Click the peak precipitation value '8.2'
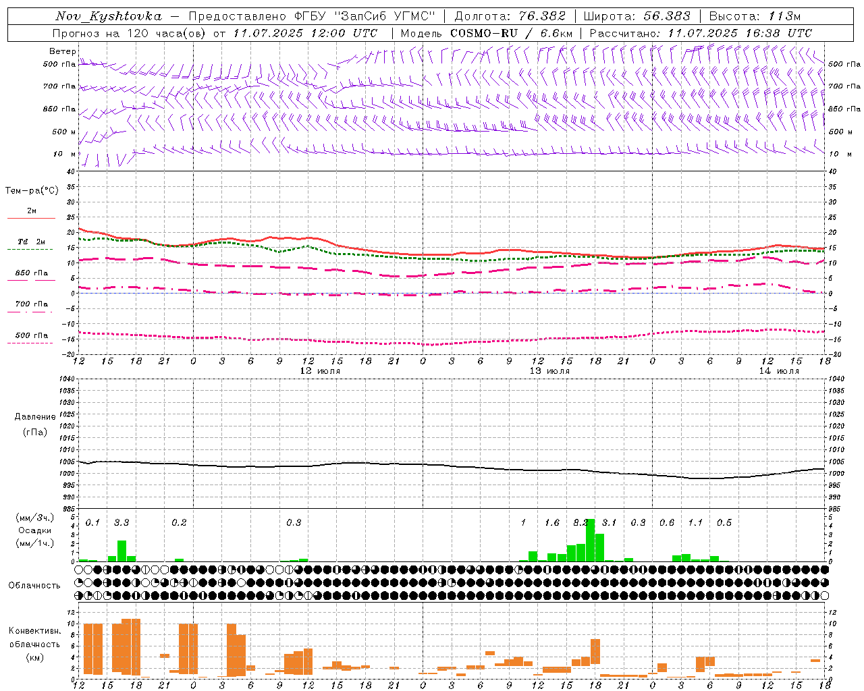The height and width of the screenshot is (691, 864). pyautogui.click(x=581, y=522)
